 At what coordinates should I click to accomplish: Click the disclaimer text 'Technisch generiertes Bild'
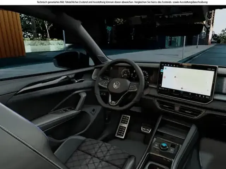click(50, 2)
